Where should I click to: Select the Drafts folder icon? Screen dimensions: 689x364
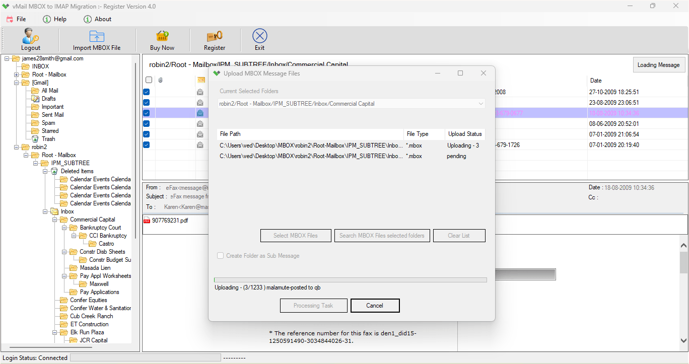pyautogui.click(x=35, y=99)
